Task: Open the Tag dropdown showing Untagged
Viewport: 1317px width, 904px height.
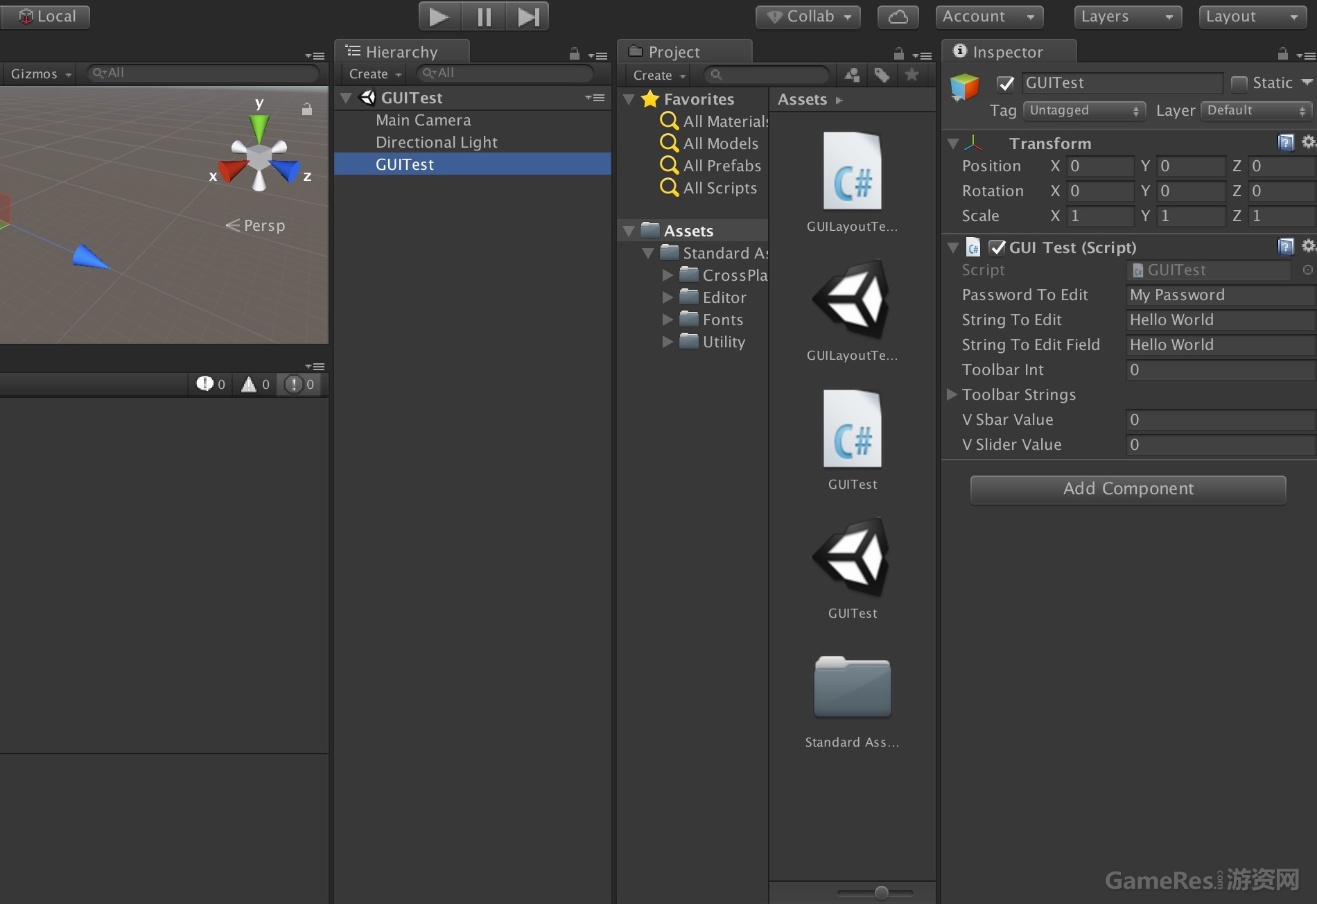Action: pyautogui.click(x=1084, y=110)
